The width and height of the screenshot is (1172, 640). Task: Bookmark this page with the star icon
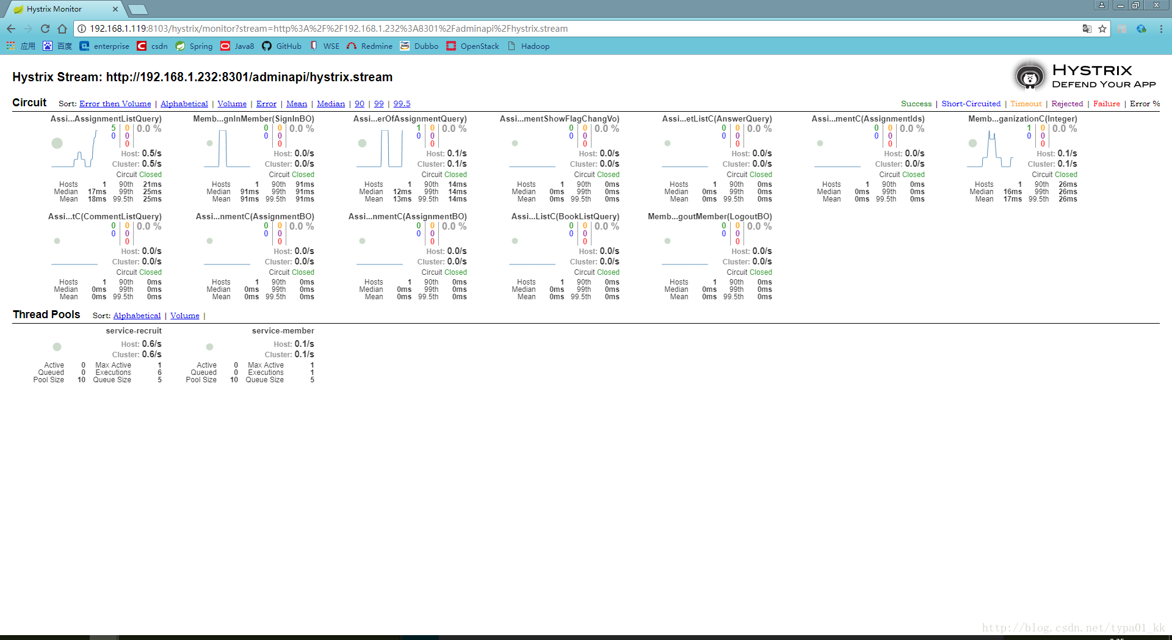(1102, 29)
